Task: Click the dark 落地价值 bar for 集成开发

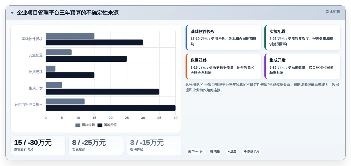Action: [x=102, y=92]
